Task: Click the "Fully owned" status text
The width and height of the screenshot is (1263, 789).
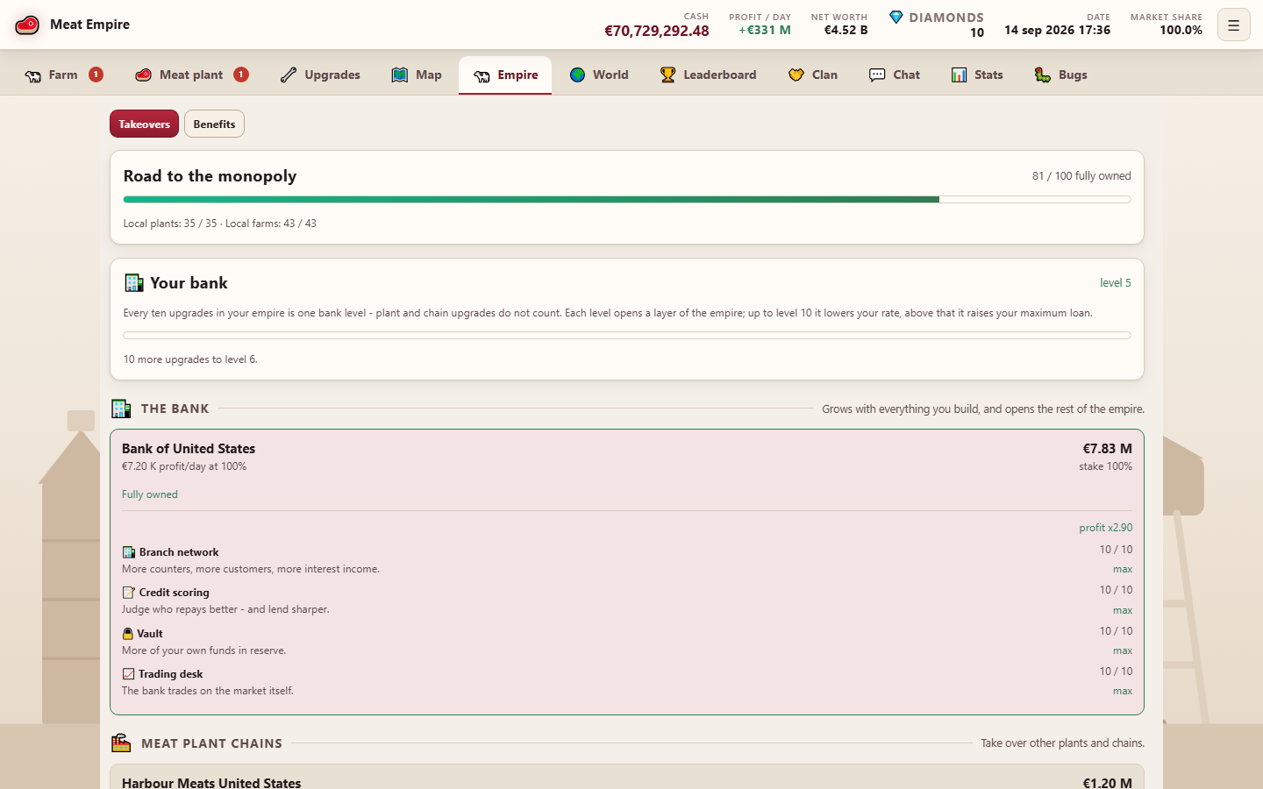Action: pyautogui.click(x=150, y=494)
